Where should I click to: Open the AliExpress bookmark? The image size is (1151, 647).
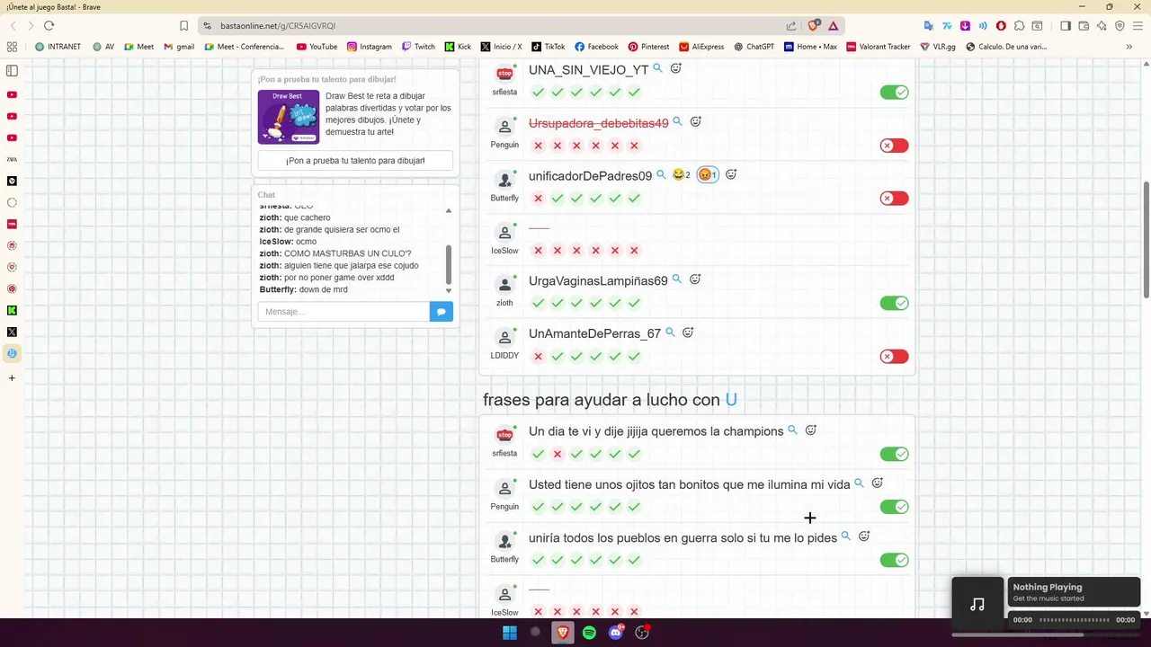click(x=701, y=47)
